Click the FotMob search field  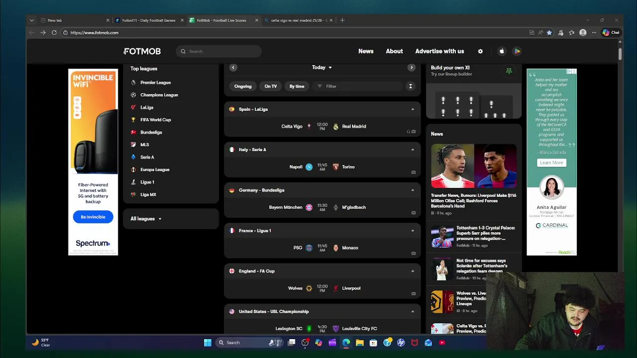click(x=218, y=51)
